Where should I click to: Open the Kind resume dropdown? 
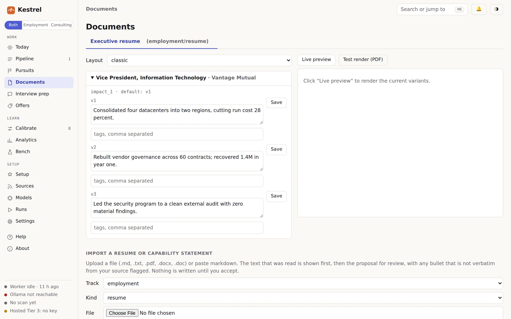pos(303,298)
